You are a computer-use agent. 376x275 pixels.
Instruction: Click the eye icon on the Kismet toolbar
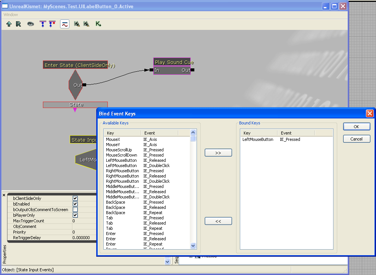(x=31, y=24)
